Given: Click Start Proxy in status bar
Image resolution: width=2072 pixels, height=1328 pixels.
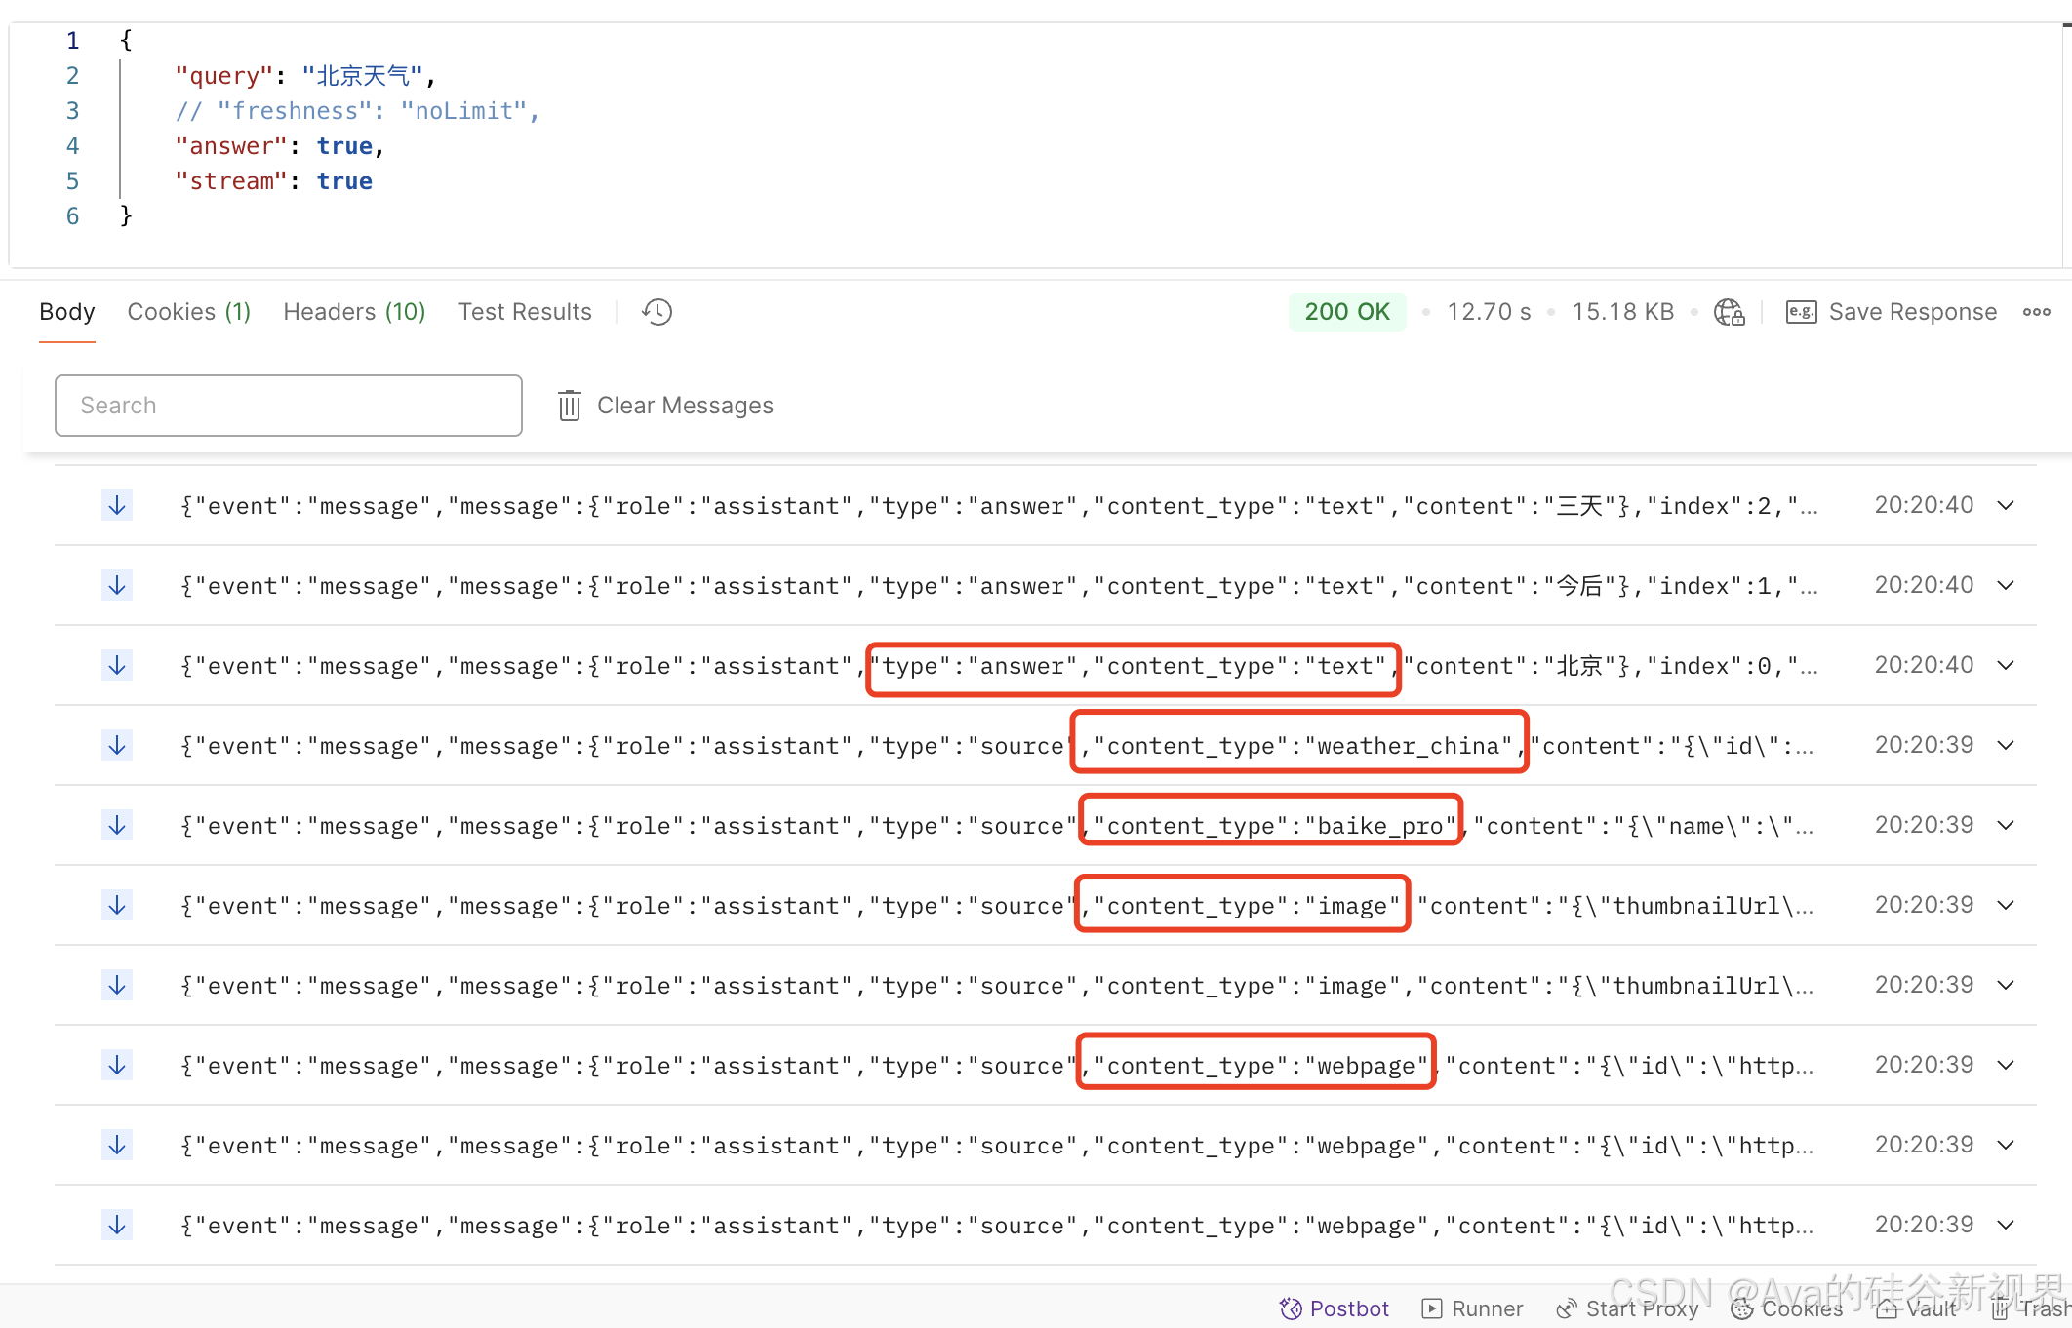Looking at the screenshot, I should point(1627,1308).
